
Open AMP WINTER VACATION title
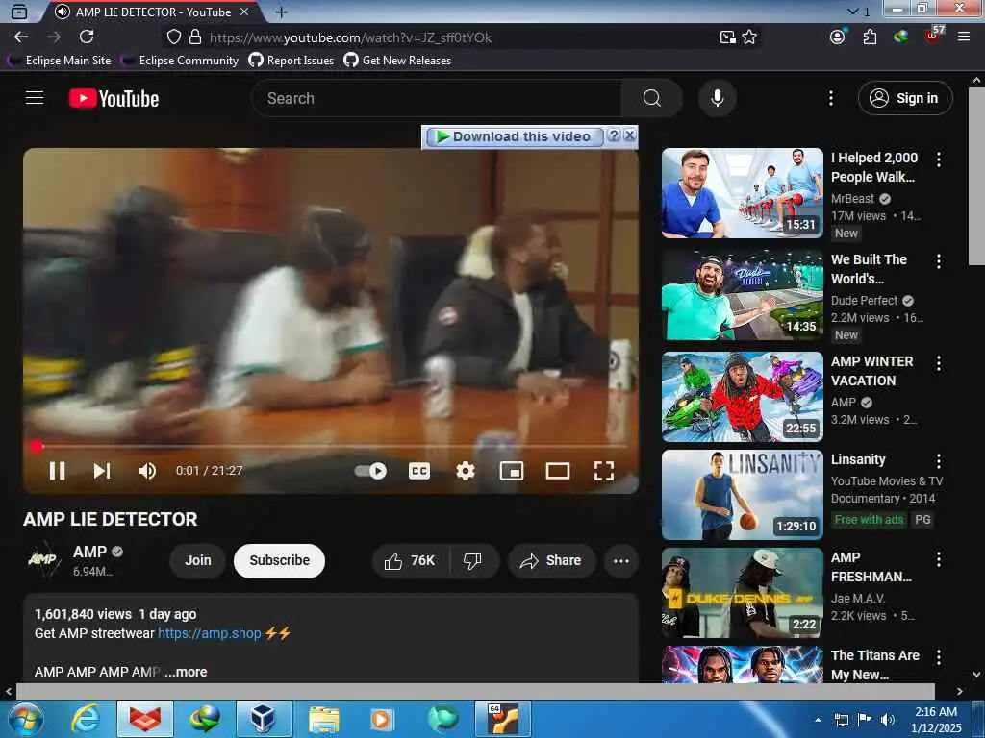[x=871, y=371]
